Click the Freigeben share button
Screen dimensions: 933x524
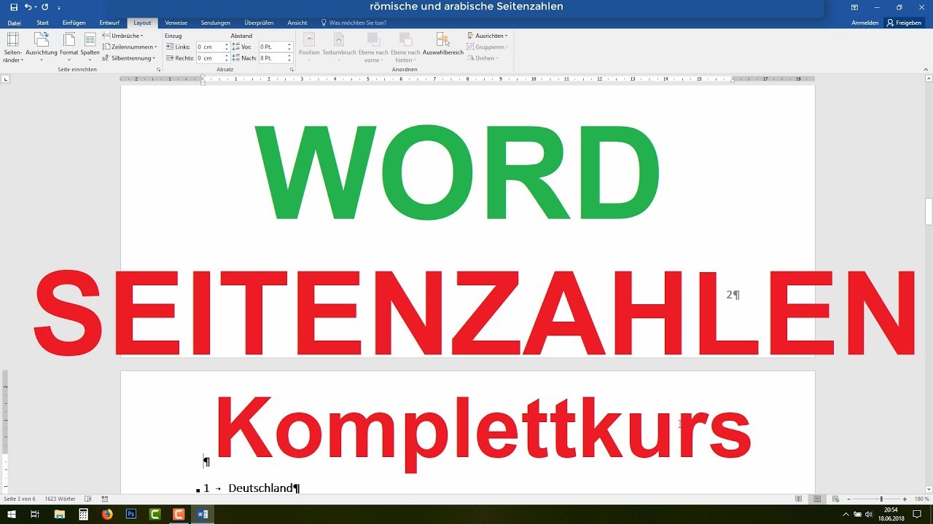tap(905, 23)
